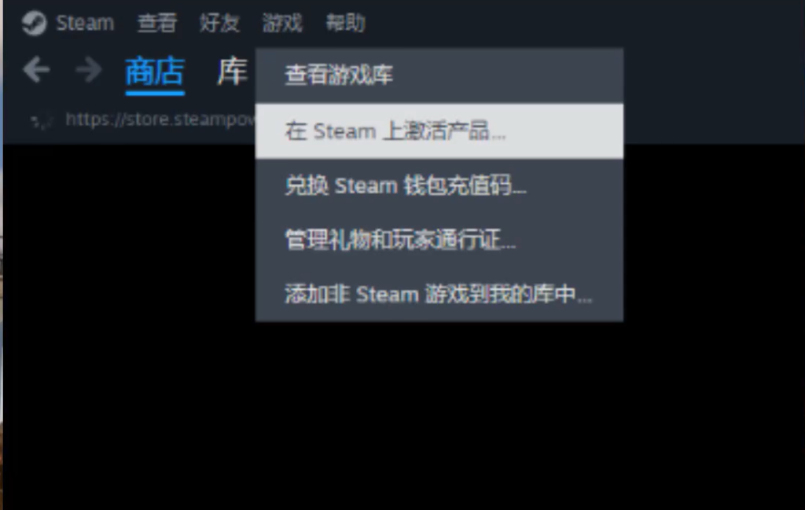The width and height of the screenshot is (805, 510).
Task: Click the blue underline beneath 商店
Action: [x=155, y=93]
